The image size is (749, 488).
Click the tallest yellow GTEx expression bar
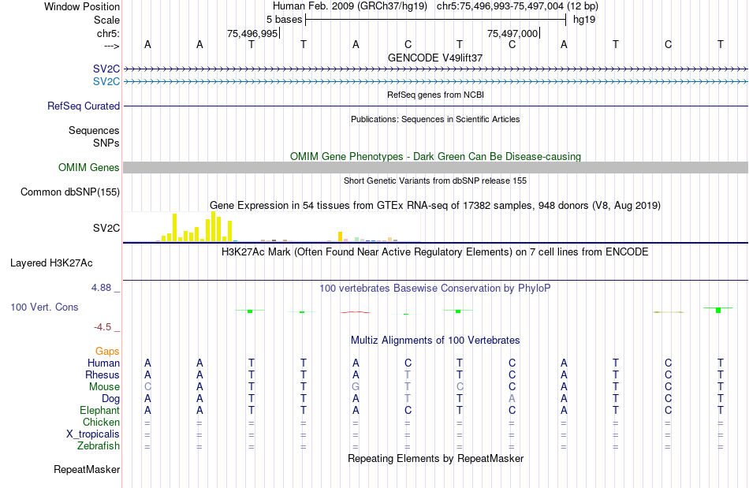[214, 225]
